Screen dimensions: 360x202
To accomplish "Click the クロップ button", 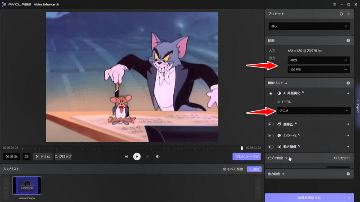I will point(63,156).
